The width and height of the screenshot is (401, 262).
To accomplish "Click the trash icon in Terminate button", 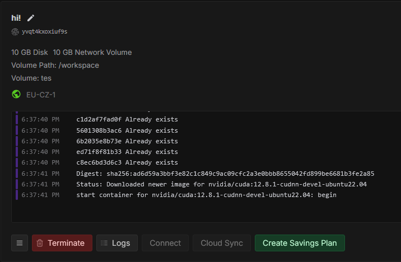I will [40, 243].
